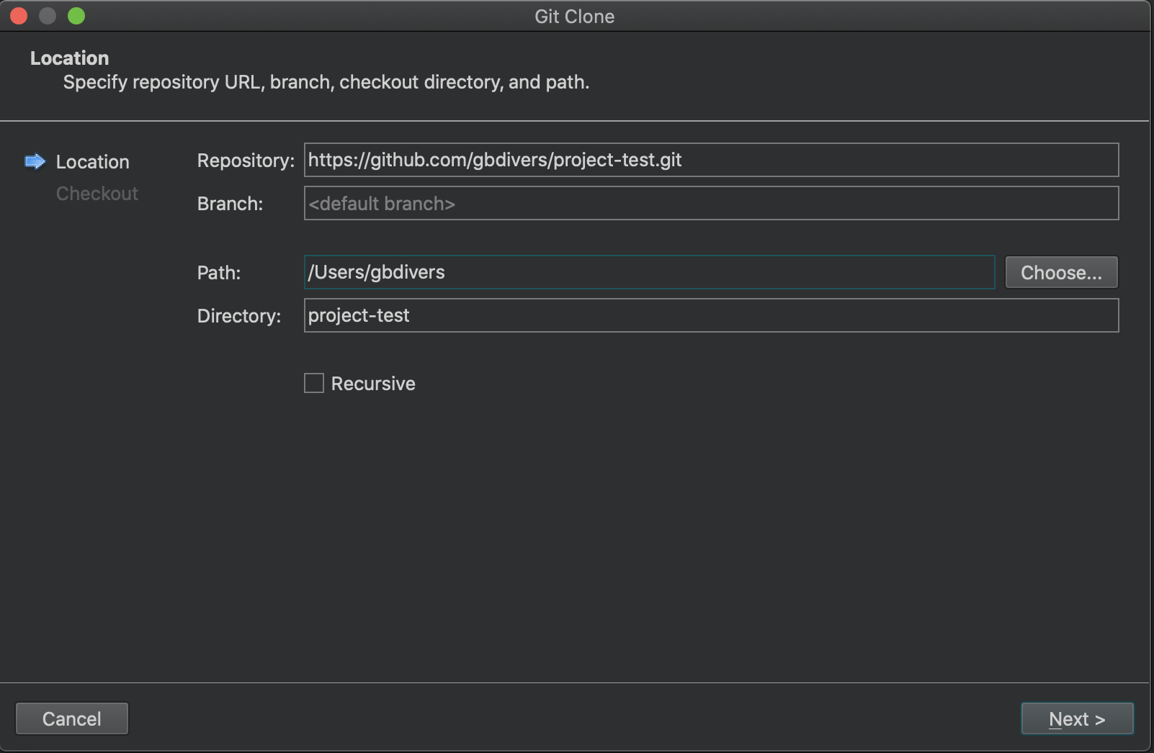Select the Location step in the sidebar
The image size is (1154, 753).
click(93, 162)
